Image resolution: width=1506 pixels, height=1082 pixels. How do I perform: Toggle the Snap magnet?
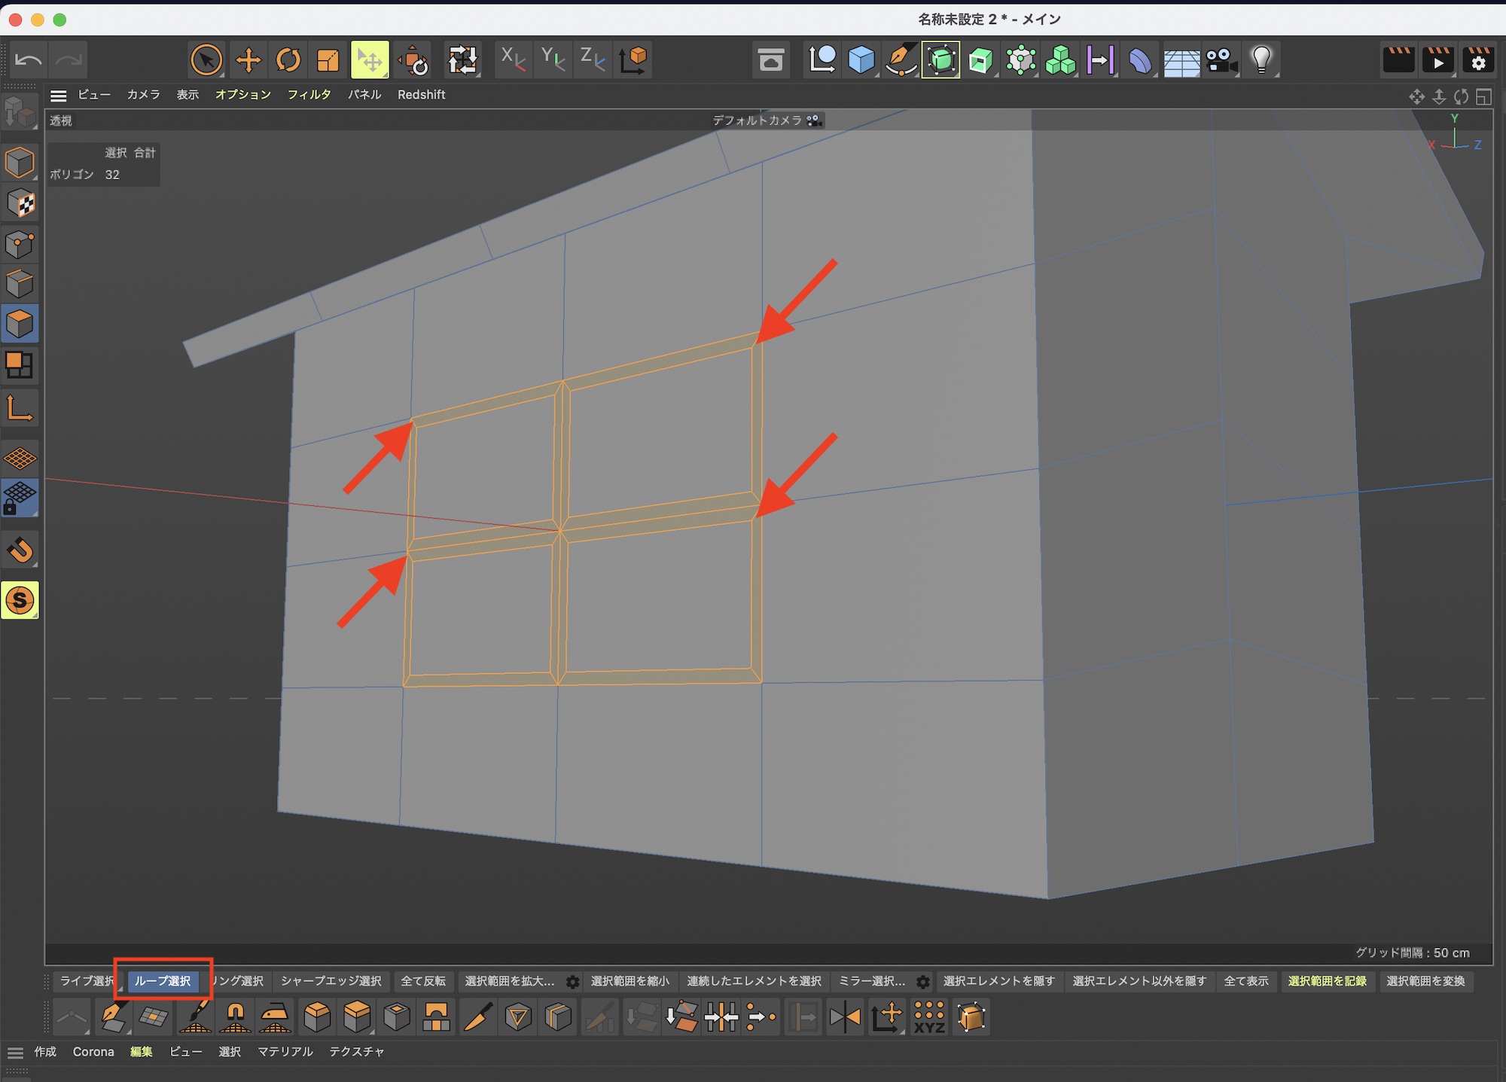tap(20, 550)
